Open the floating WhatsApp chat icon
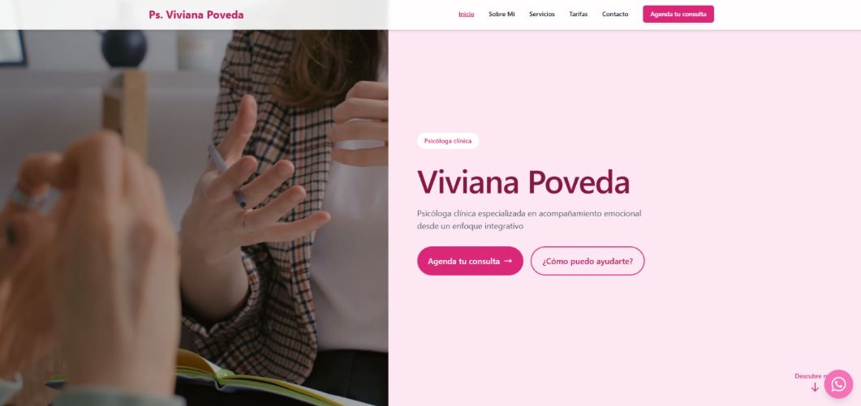 click(x=838, y=384)
